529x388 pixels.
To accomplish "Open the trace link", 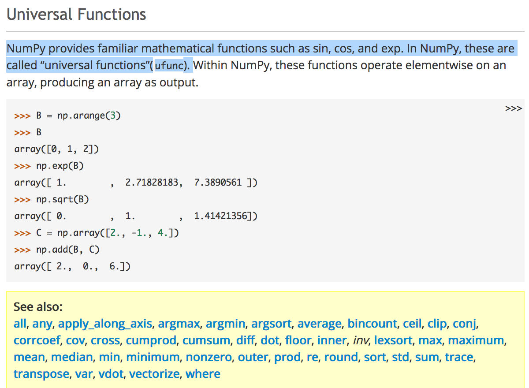I will tap(459, 357).
